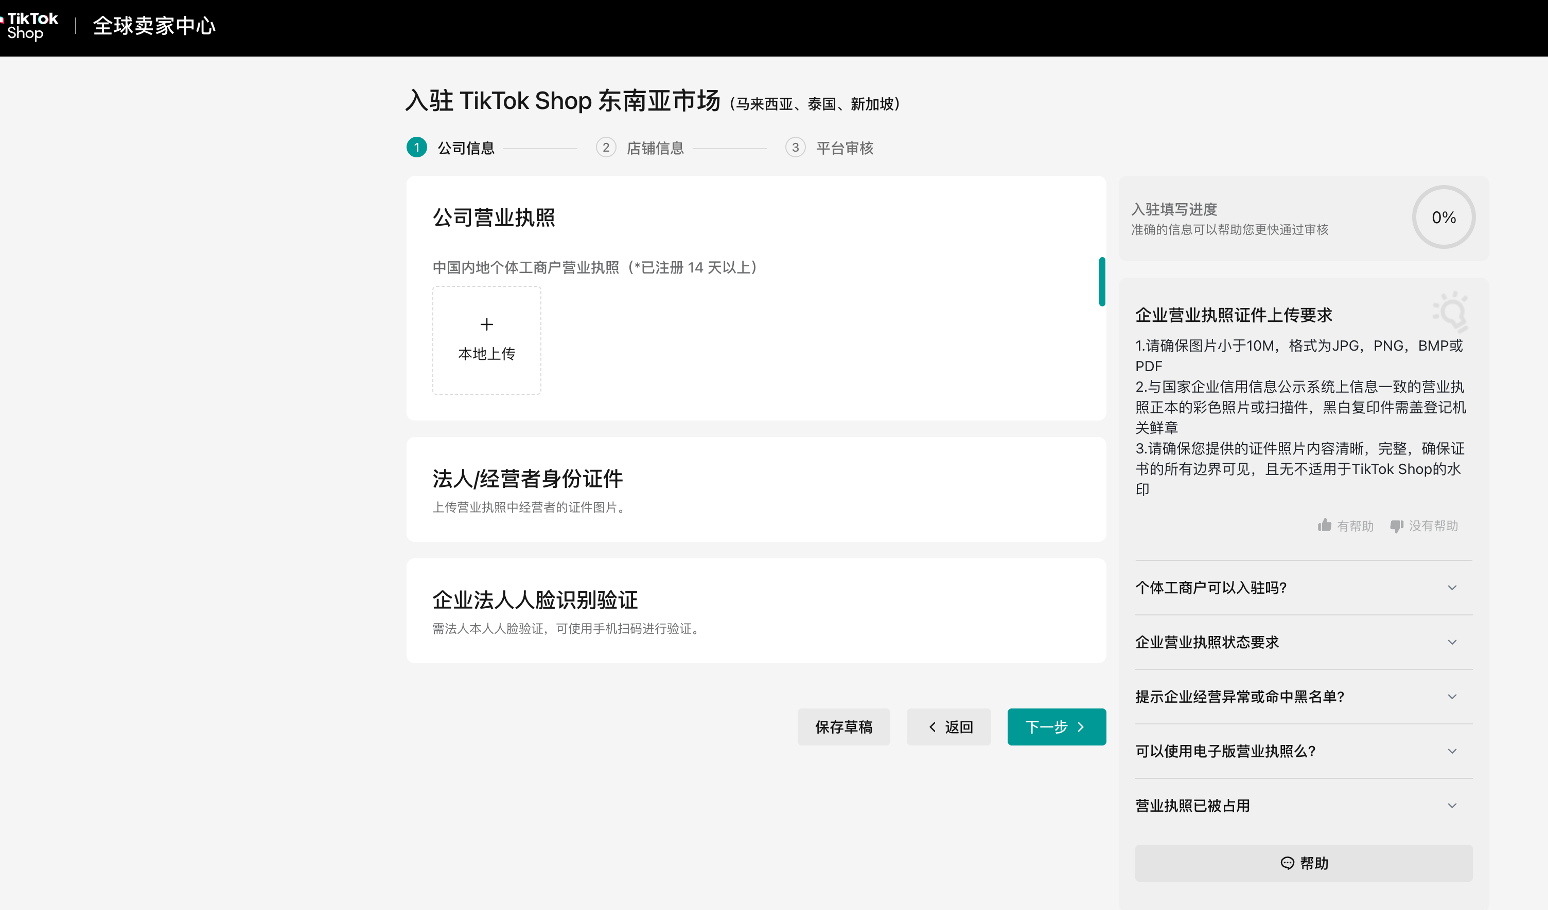Click the green scrollbar in license card
Screen dimensions: 1548x910
pos(1102,281)
